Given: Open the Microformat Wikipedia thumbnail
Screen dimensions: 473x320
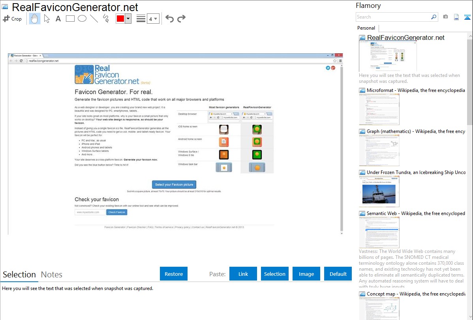Looking at the screenshot, I should pos(379,109).
